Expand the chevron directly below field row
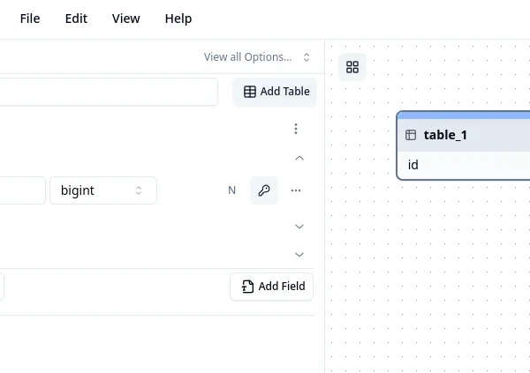Image resolution: width=530 pixels, height=373 pixels. point(299,227)
